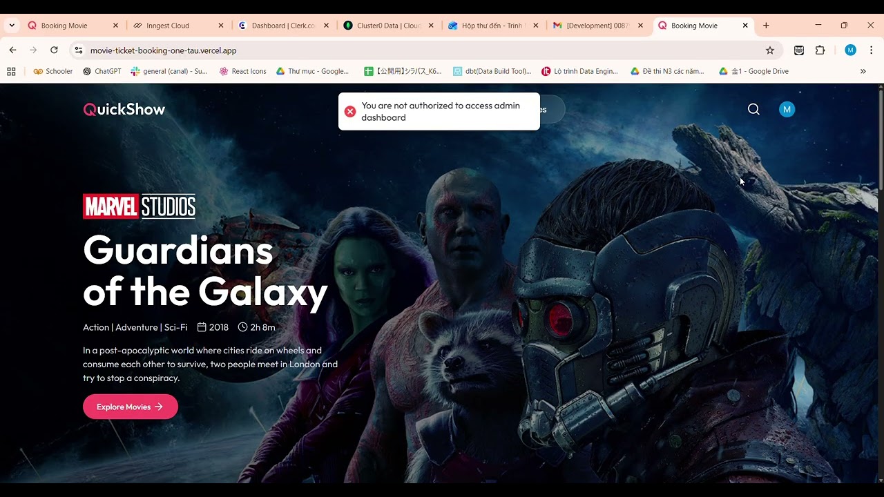Open the Lộ trình Data Engin bookmark

tap(580, 71)
